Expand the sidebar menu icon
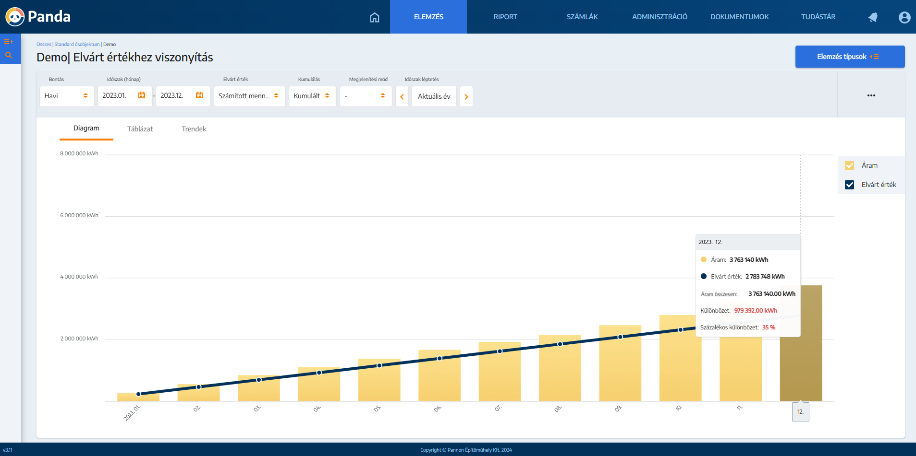Image resolution: width=916 pixels, height=456 pixels. (8, 42)
